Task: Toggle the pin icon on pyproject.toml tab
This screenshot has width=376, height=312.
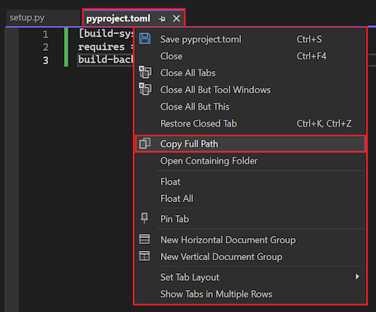Action: (162, 19)
